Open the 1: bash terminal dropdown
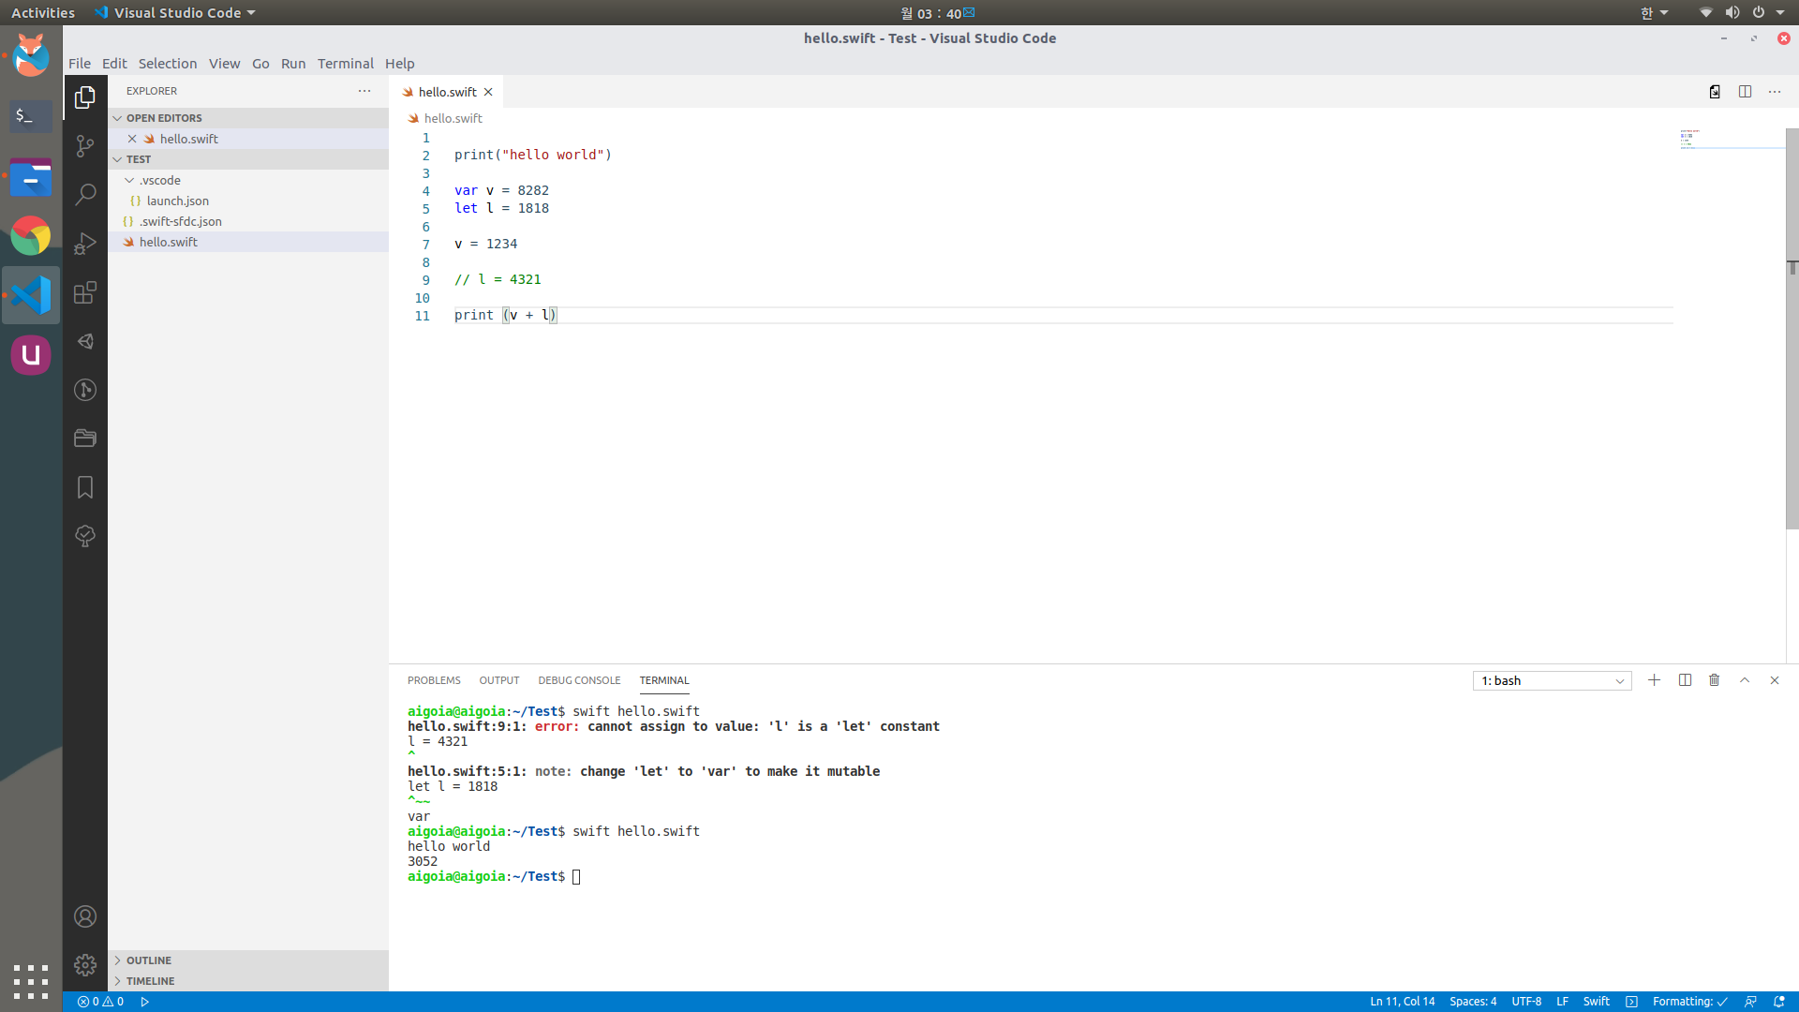 1552,681
